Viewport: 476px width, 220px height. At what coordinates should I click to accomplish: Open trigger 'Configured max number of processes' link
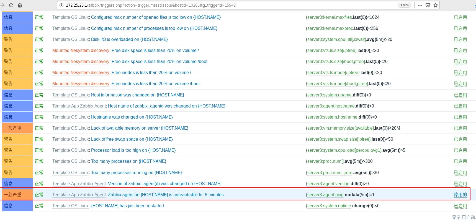(x=154, y=28)
